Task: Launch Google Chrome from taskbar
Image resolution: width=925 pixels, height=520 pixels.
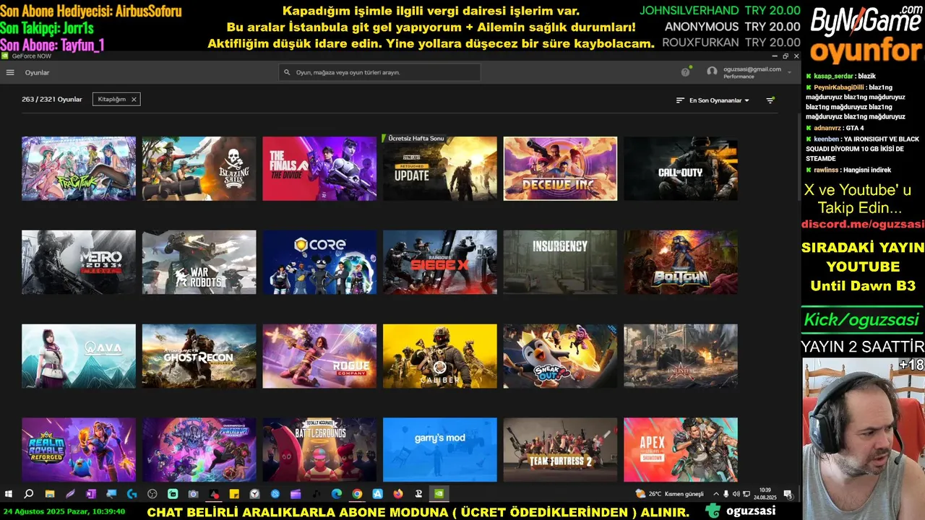Action: coord(357,494)
